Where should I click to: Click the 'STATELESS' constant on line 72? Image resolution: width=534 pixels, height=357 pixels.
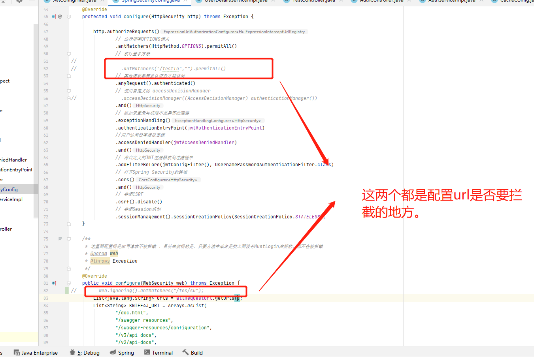[308, 217]
